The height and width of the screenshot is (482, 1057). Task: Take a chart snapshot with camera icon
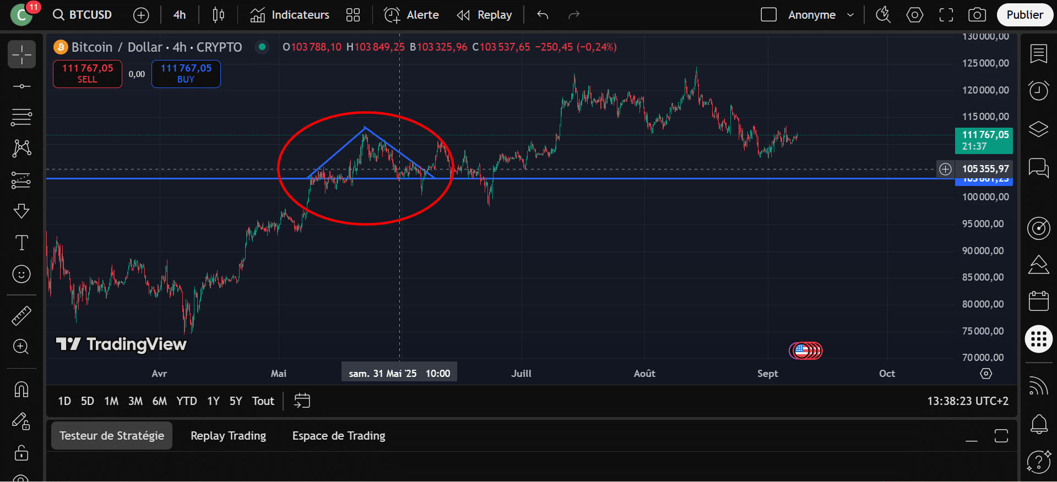pyautogui.click(x=977, y=15)
